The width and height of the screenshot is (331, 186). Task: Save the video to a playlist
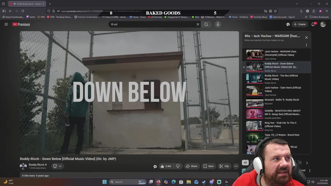208,166
